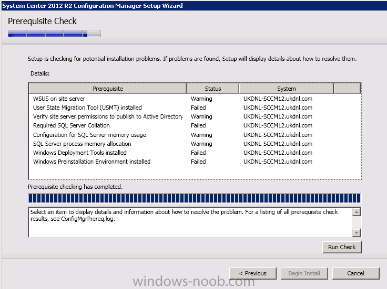Sort by the Status column header
This screenshot has height=289, width=387.
(213, 89)
